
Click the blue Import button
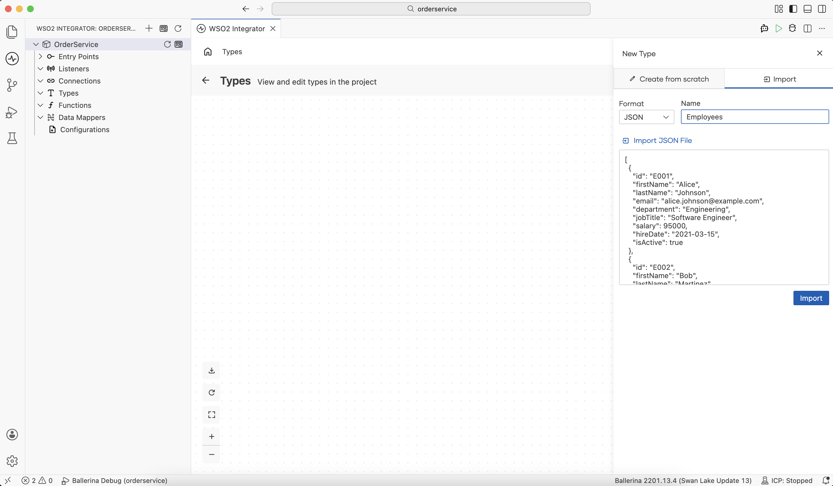pyautogui.click(x=811, y=298)
